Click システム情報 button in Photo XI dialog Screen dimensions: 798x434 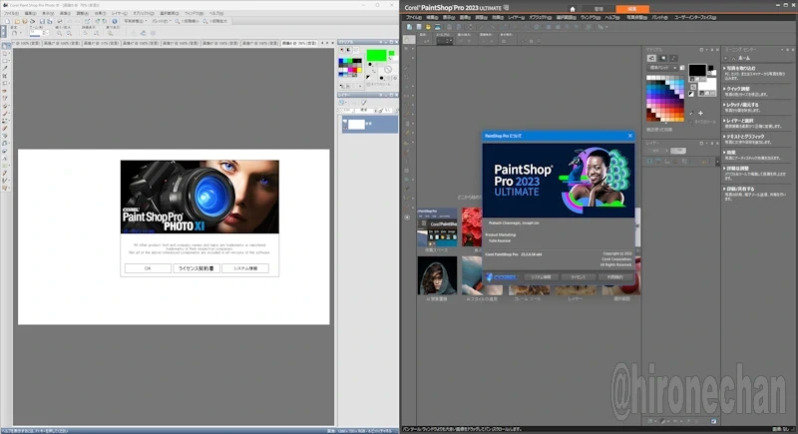[245, 268]
